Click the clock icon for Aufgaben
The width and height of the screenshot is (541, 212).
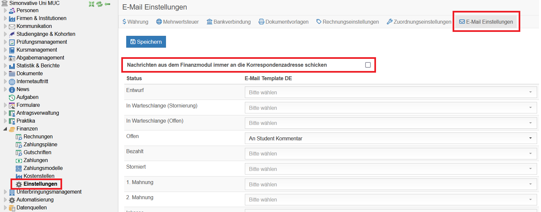(x=12, y=97)
